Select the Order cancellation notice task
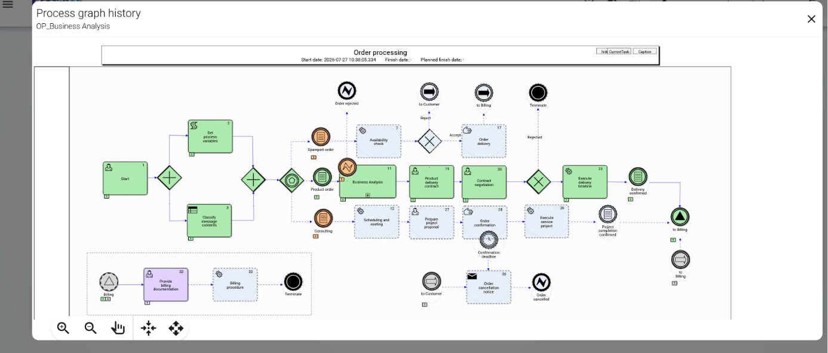Viewport: 828px width, 353px height. click(488, 287)
